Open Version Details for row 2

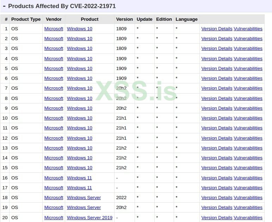(x=217, y=39)
